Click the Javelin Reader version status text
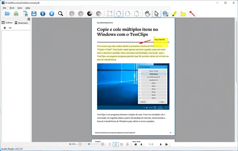 12,149
